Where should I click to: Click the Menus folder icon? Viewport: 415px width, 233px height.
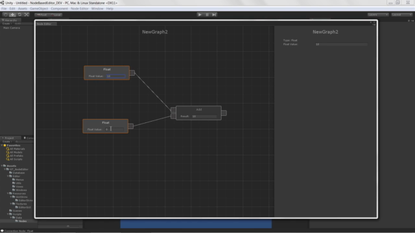point(14,180)
